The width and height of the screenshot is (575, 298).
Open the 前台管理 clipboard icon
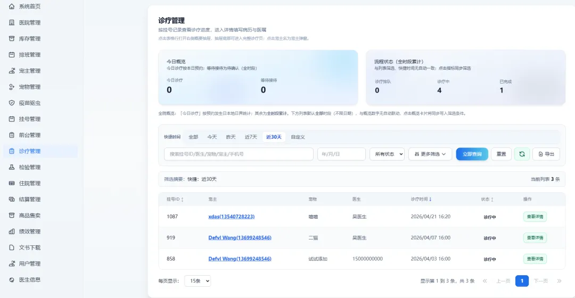[x=12, y=135]
